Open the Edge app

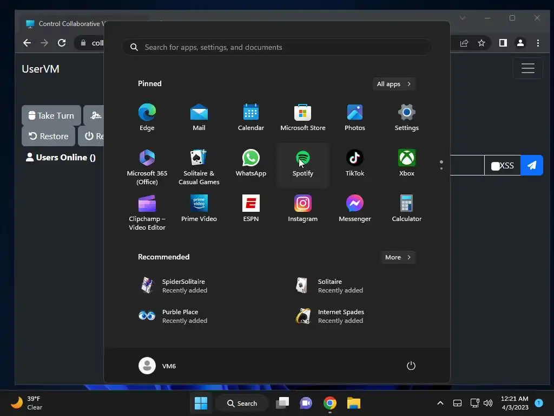tap(147, 118)
